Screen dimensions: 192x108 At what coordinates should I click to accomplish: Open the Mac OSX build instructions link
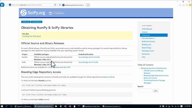pyautogui.click(x=67, y=67)
